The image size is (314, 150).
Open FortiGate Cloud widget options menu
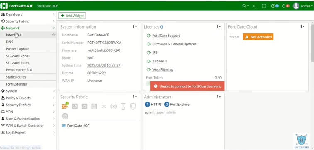click(302, 27)
